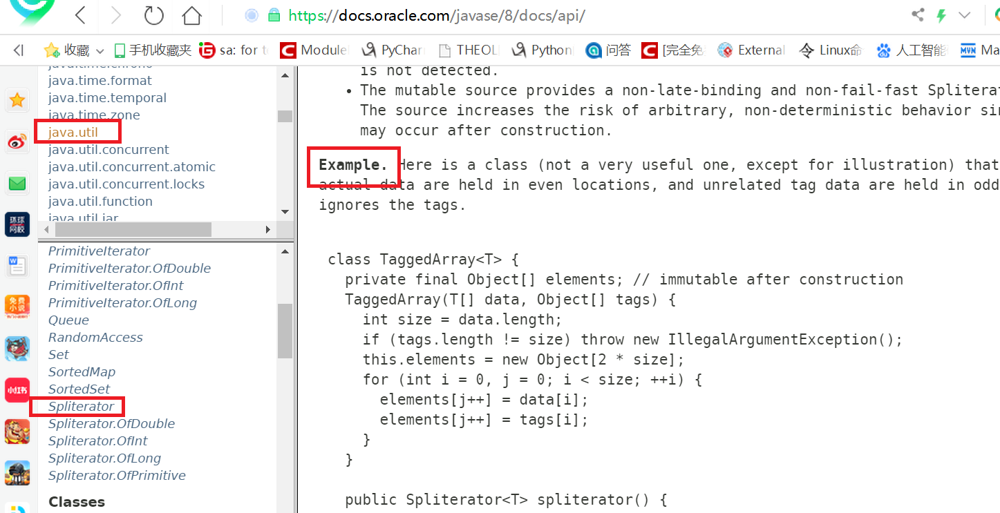Click classes list scroll-up arrow
The image size is (1000, 513).
coord(285,252)
